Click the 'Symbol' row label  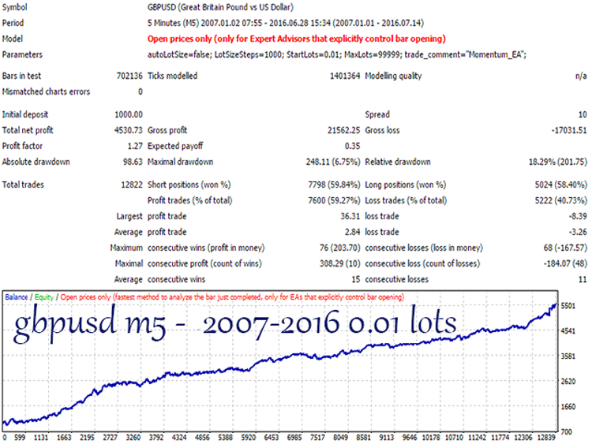point(15,7)
